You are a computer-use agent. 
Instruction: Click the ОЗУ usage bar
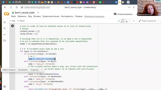(x=129, y=20)
